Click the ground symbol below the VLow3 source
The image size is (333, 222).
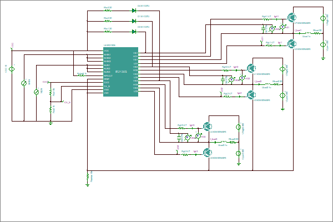[x=239, y=164]
